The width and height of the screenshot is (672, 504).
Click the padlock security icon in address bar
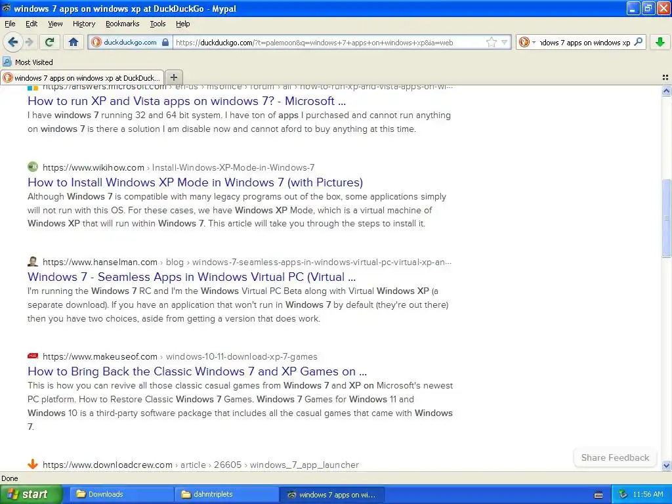[165, 42]
